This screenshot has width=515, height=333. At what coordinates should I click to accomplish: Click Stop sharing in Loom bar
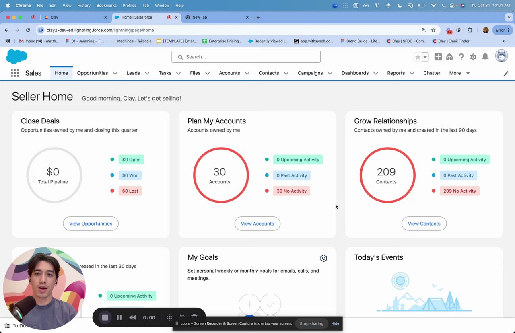coord(311,323)
